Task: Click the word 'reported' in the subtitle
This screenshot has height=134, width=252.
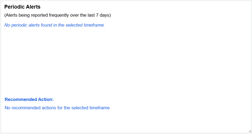Action: pyautogui.click(x=39, y=15)
